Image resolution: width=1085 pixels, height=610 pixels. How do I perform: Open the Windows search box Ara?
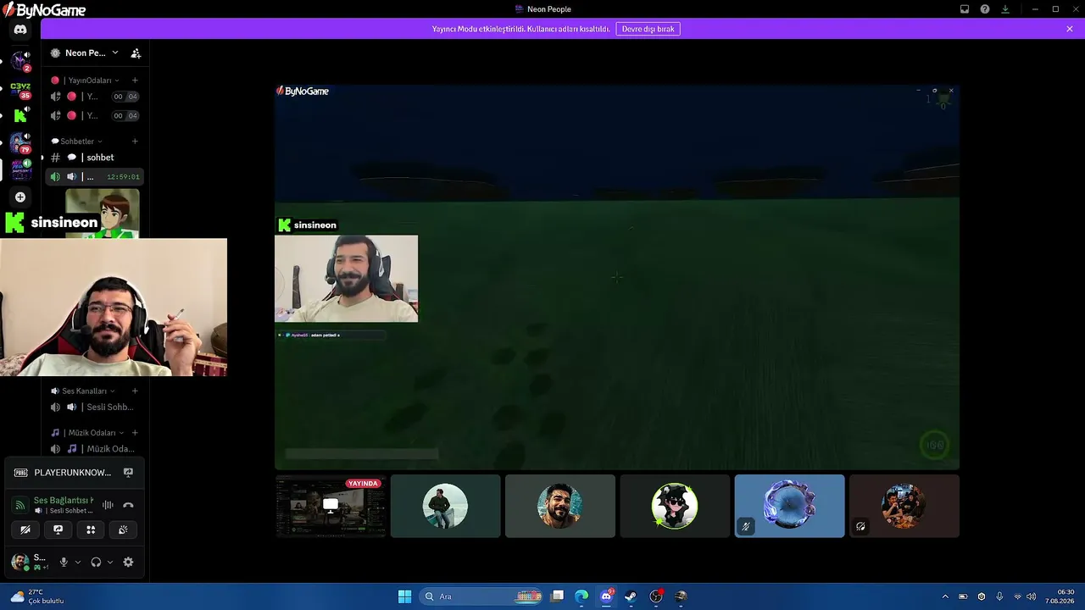click(x=481, y=596)
